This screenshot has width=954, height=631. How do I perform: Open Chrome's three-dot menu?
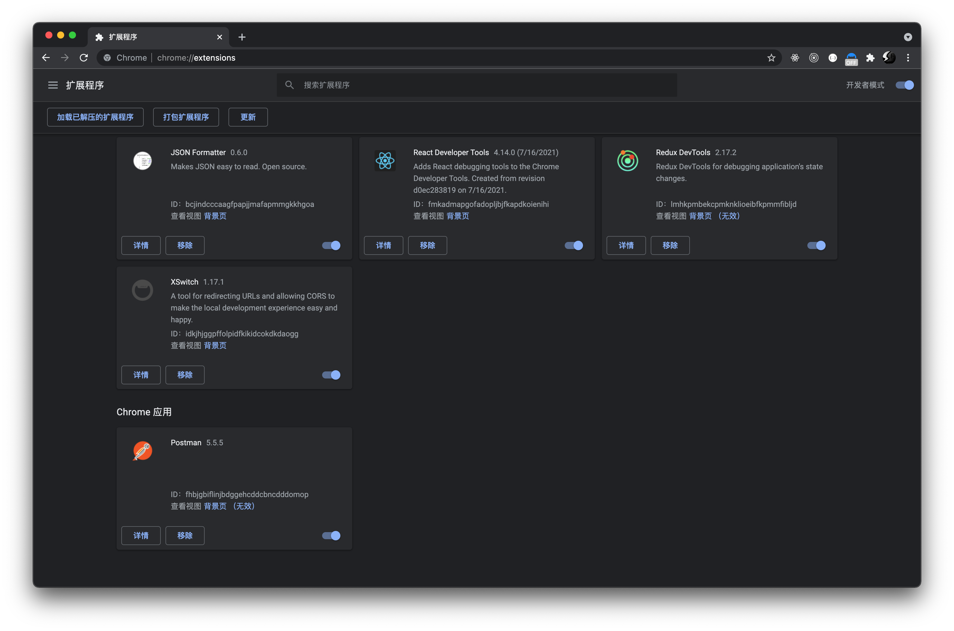[x=908, y=58]
